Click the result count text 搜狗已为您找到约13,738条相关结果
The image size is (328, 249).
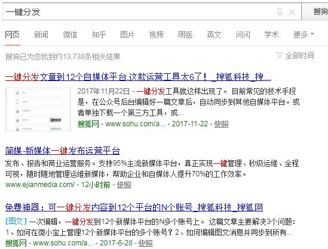(63, 57)
